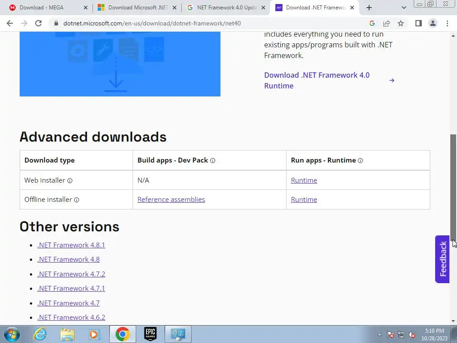The width and height of the screenshot is (457, 343).
Task: Launch Internet Explorer from taskbar
Action: [40, 334]
